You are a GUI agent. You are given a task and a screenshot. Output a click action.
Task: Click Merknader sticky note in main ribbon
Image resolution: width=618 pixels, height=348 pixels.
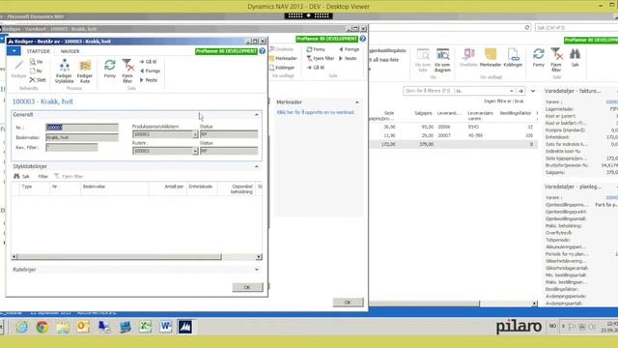(x=491, y=58)
